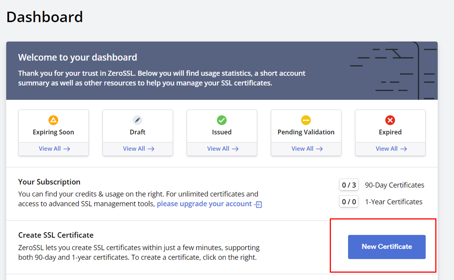Click the 0 / 0 usage counter

349,201
